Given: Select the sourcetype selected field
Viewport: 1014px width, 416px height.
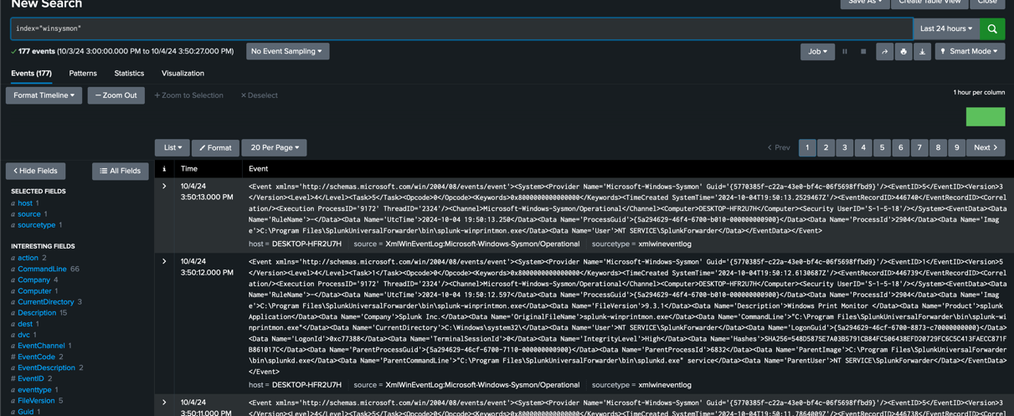Looking at the screenshot, I should click(x=37, y=225).
